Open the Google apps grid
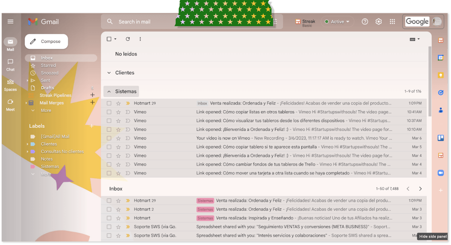451x245 pixels. 392,22
